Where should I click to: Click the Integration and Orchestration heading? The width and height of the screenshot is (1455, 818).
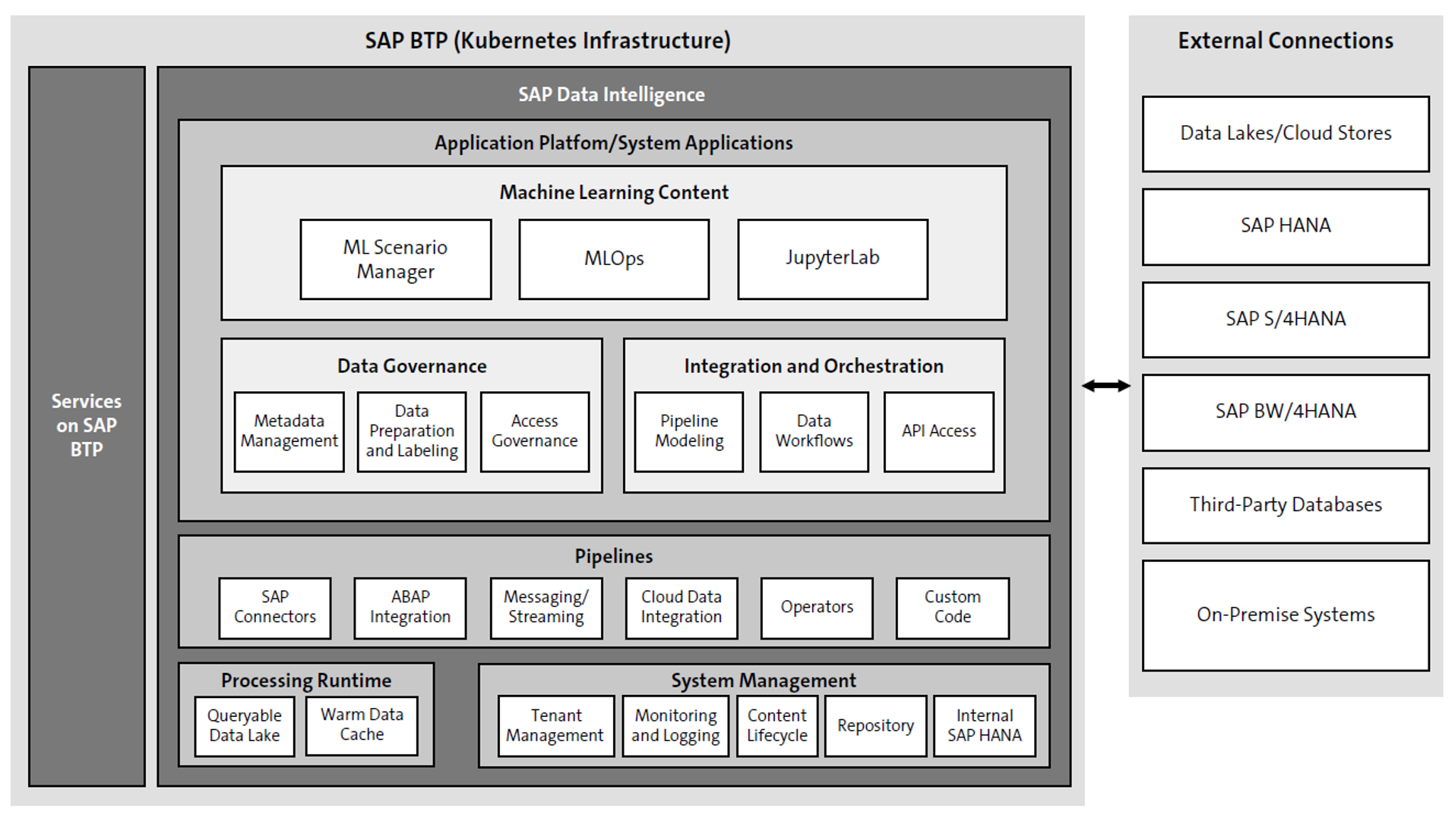coord(814,366)
